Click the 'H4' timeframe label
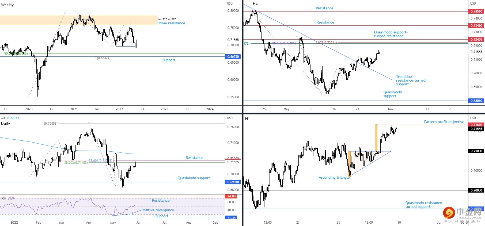The width and height of the screenshot is (485, 226). pos(255,4)
